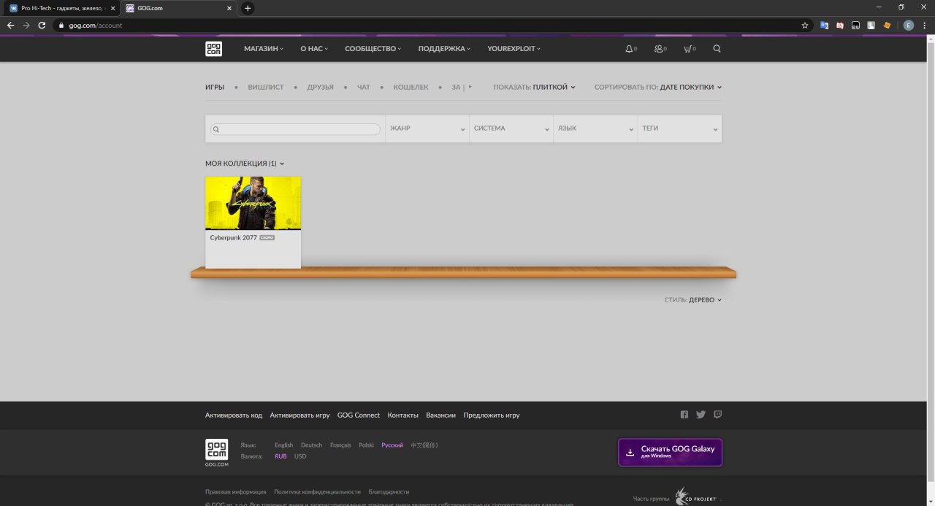The width and height of the screenshot is (935, 506).
Task: Collapse МОЯ КОЛЛЕКЦИЯ (1) section
Action: pyautogui.click(x=245, y=164)
